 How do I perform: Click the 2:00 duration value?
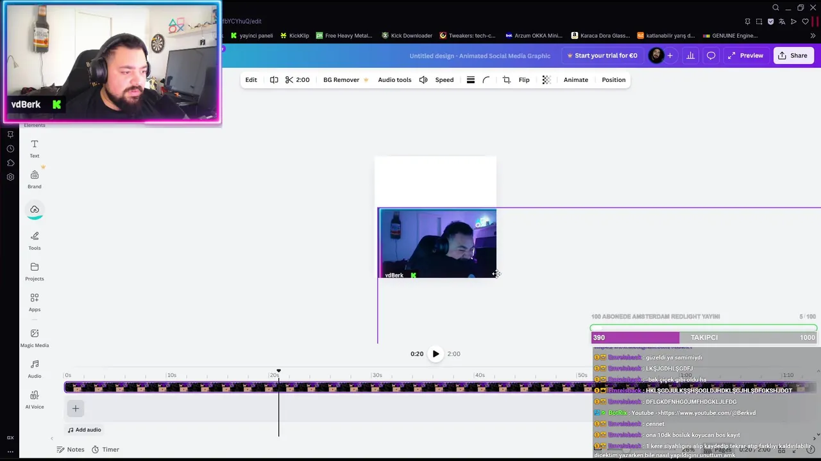[x=303, y=80]
